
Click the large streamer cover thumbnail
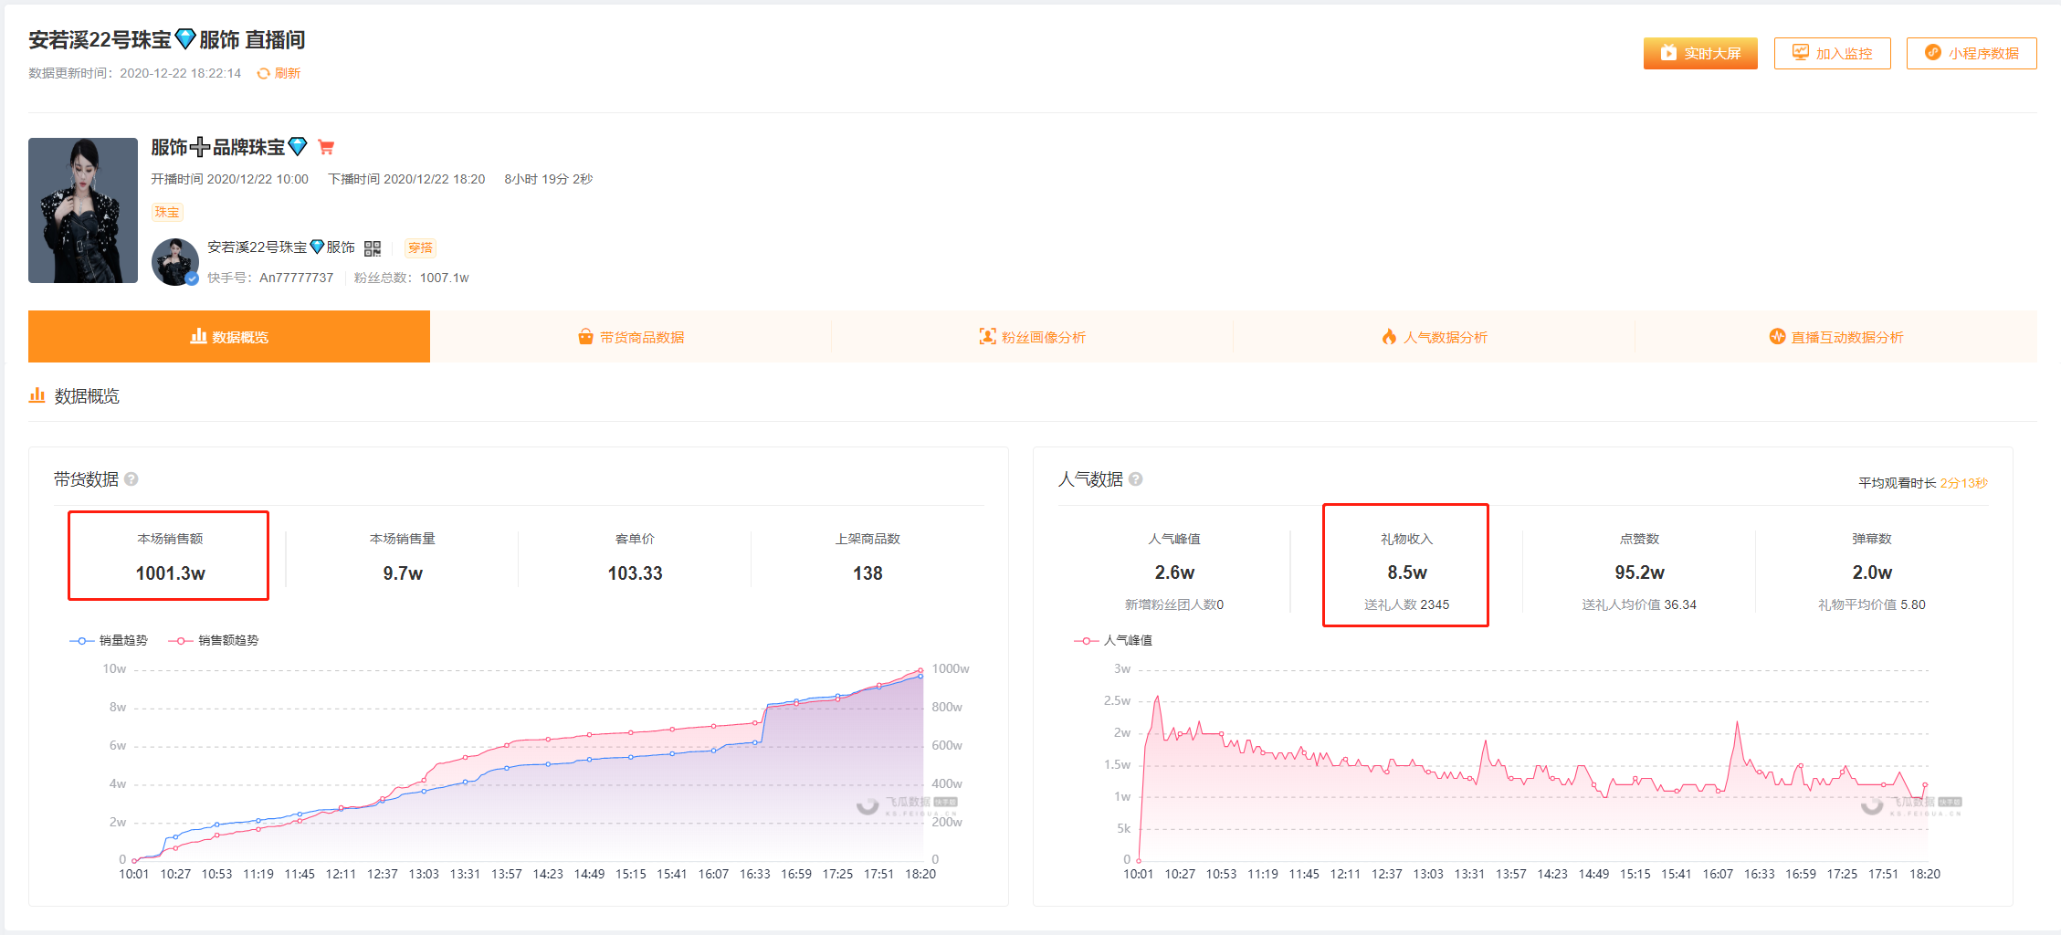click(83, 210)
